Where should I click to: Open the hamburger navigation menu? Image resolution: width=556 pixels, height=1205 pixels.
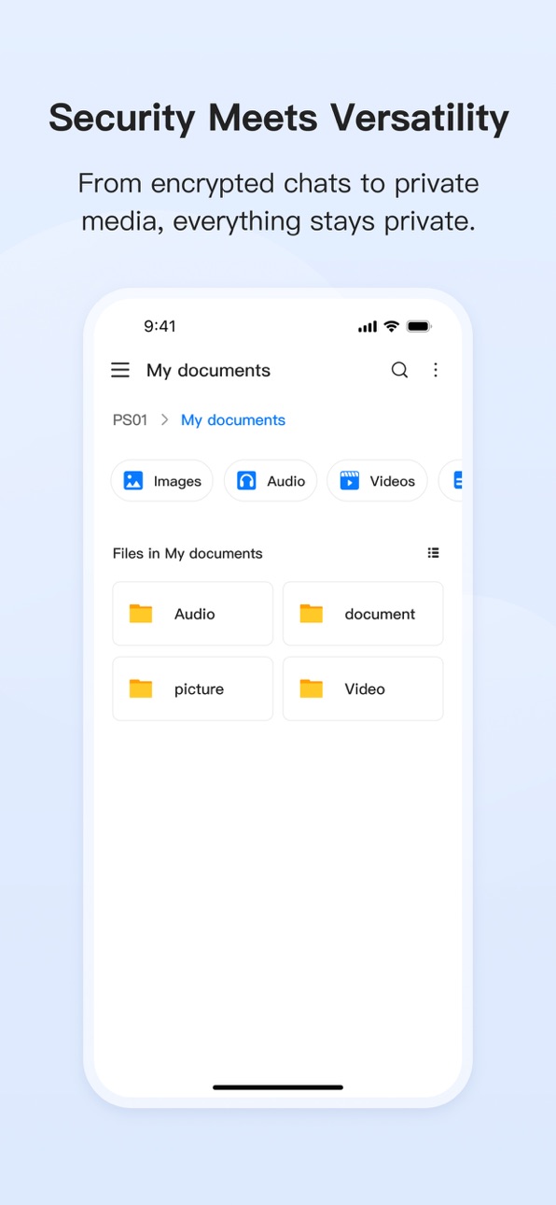point(120,370)
